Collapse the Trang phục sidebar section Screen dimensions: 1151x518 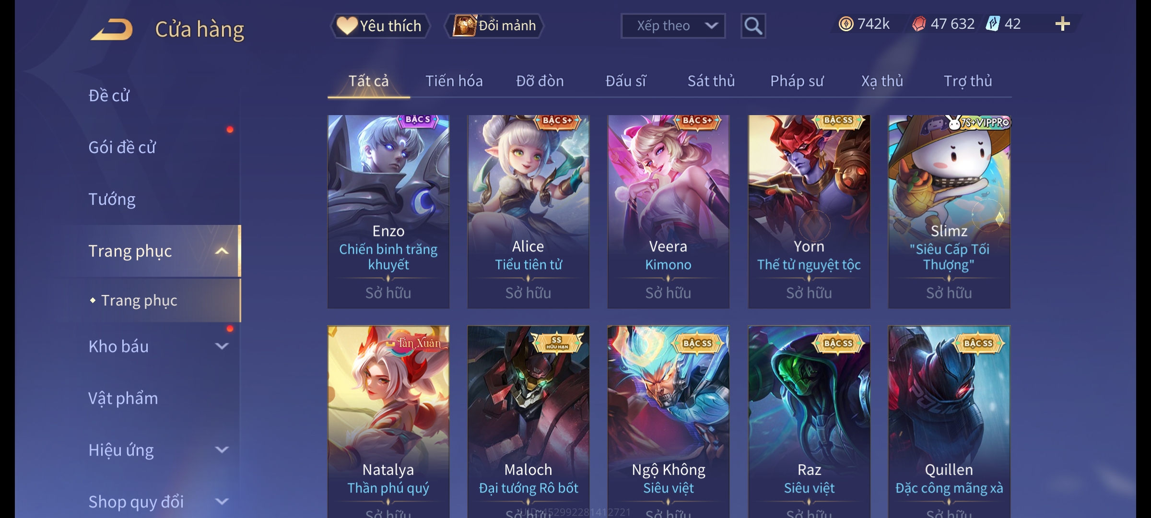(222, 251)
